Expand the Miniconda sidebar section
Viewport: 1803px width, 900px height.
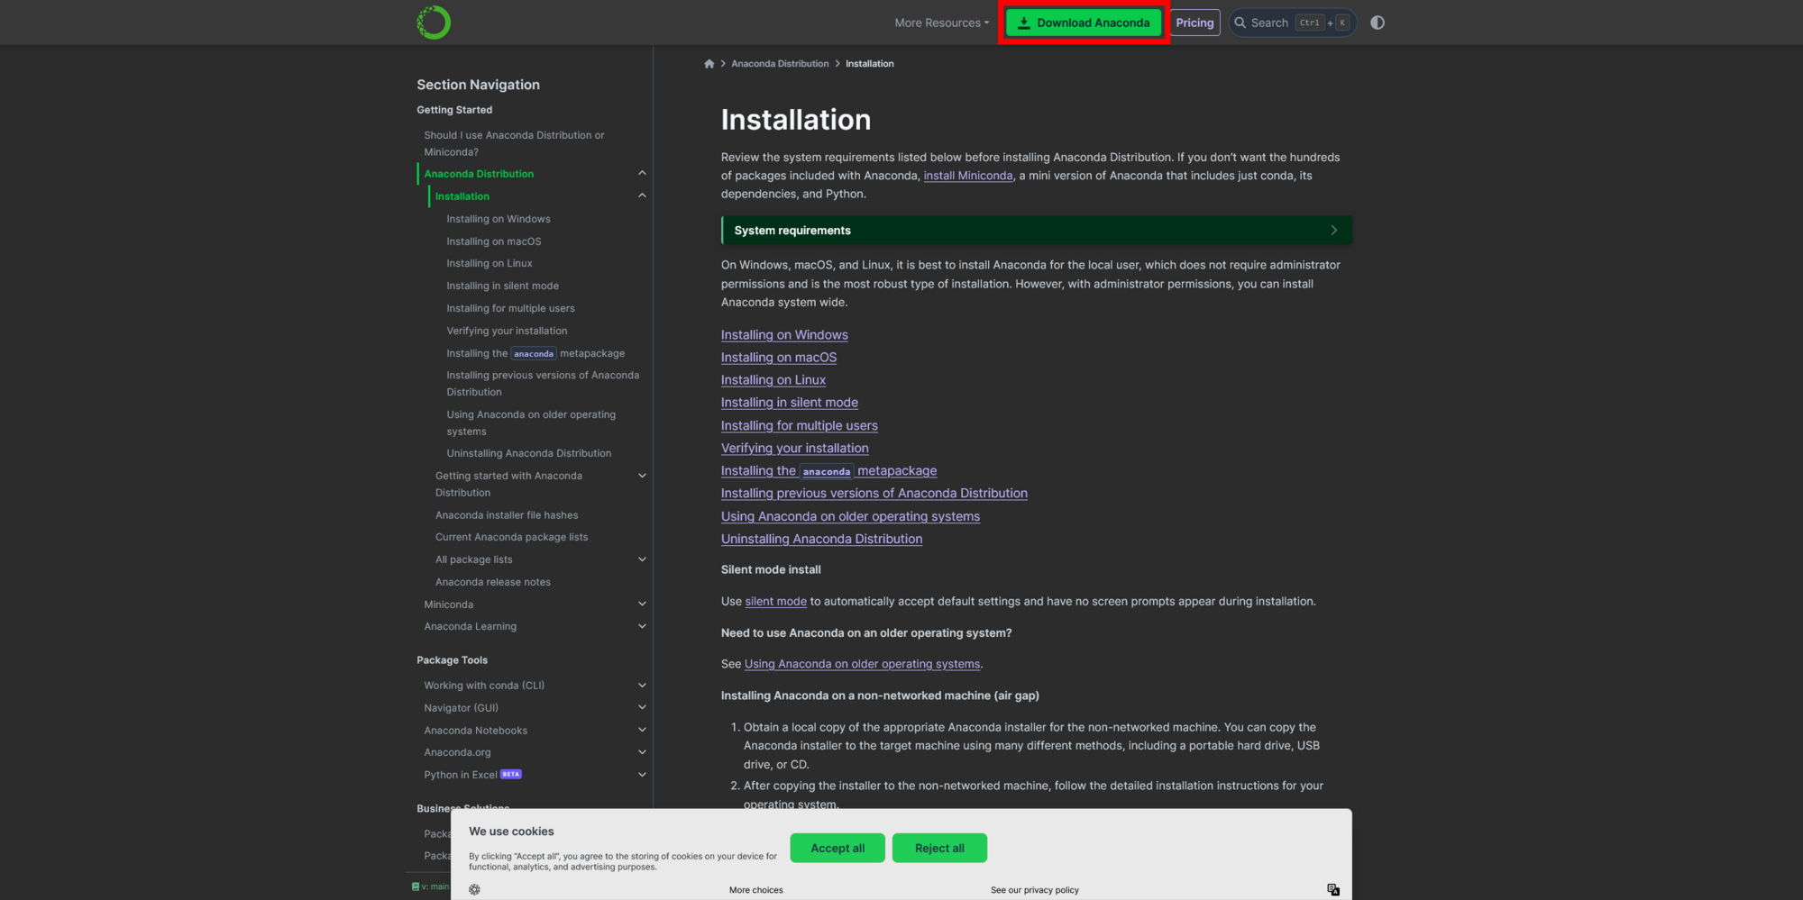pyautogui.click(x=642, y=604)
